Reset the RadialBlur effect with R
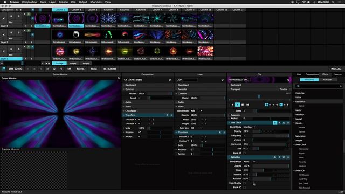Image resolution: width=345 pixels, height=194 pixels. point(279,157)
